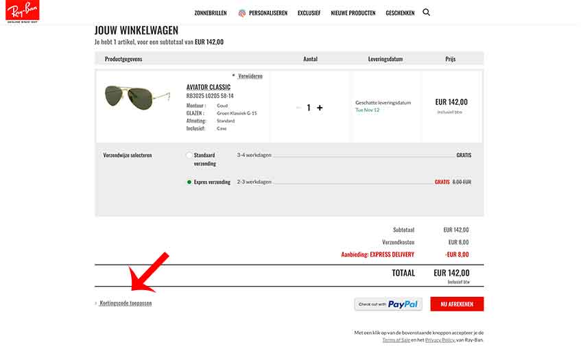
Task: Open the Terms of Sale link
Action: pos(396,339)
